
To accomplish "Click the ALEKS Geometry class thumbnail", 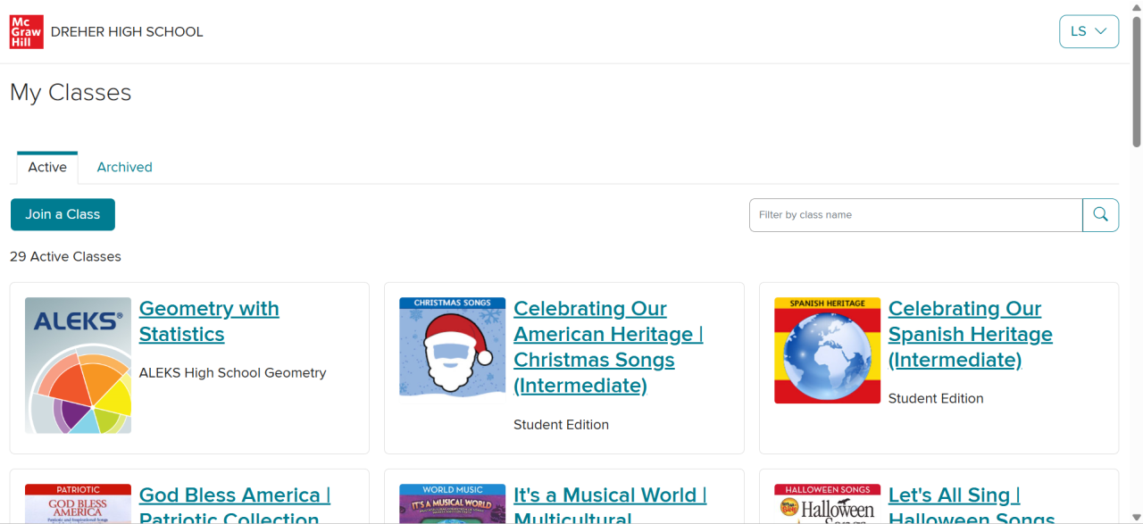I will click(79, 365).
